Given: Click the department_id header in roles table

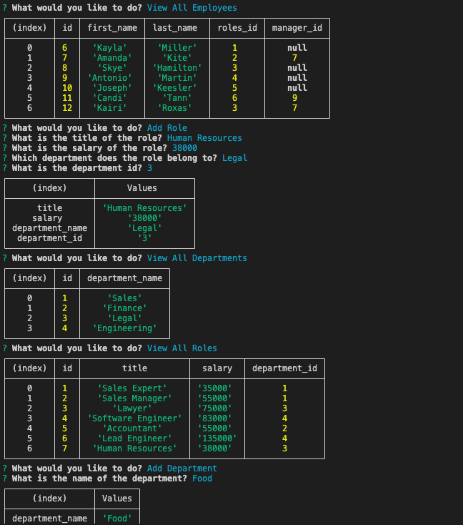Looking at the screenshot, I should point(284,368).
